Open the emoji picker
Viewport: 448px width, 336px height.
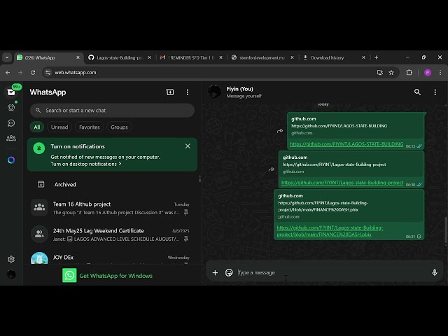pyautogui.click(x=229, y=273)
